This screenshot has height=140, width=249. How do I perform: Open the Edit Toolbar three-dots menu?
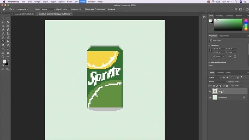click(x=8, y=57)
